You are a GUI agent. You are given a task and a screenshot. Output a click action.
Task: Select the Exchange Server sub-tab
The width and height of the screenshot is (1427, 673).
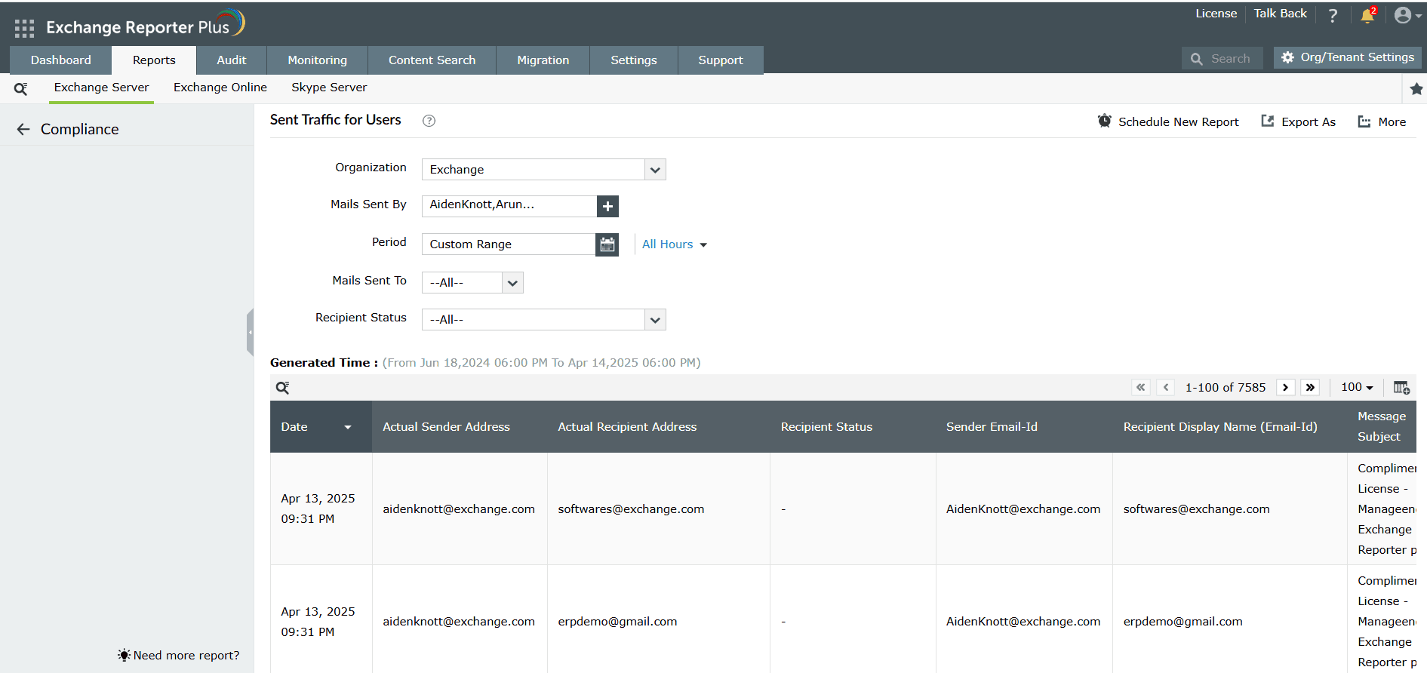[102, 88]
